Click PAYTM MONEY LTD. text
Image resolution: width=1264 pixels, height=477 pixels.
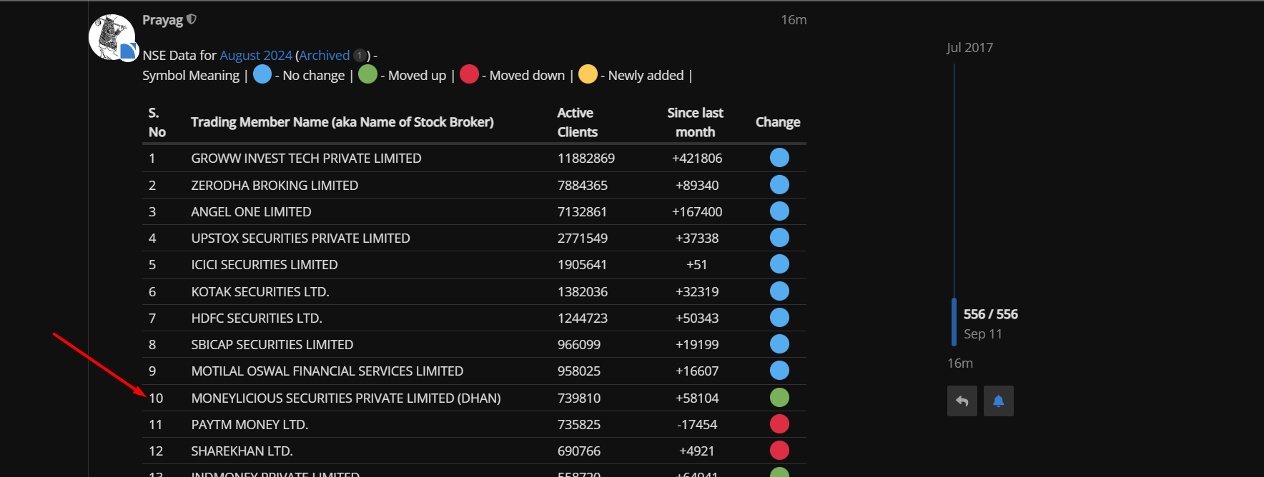(250, 425)
